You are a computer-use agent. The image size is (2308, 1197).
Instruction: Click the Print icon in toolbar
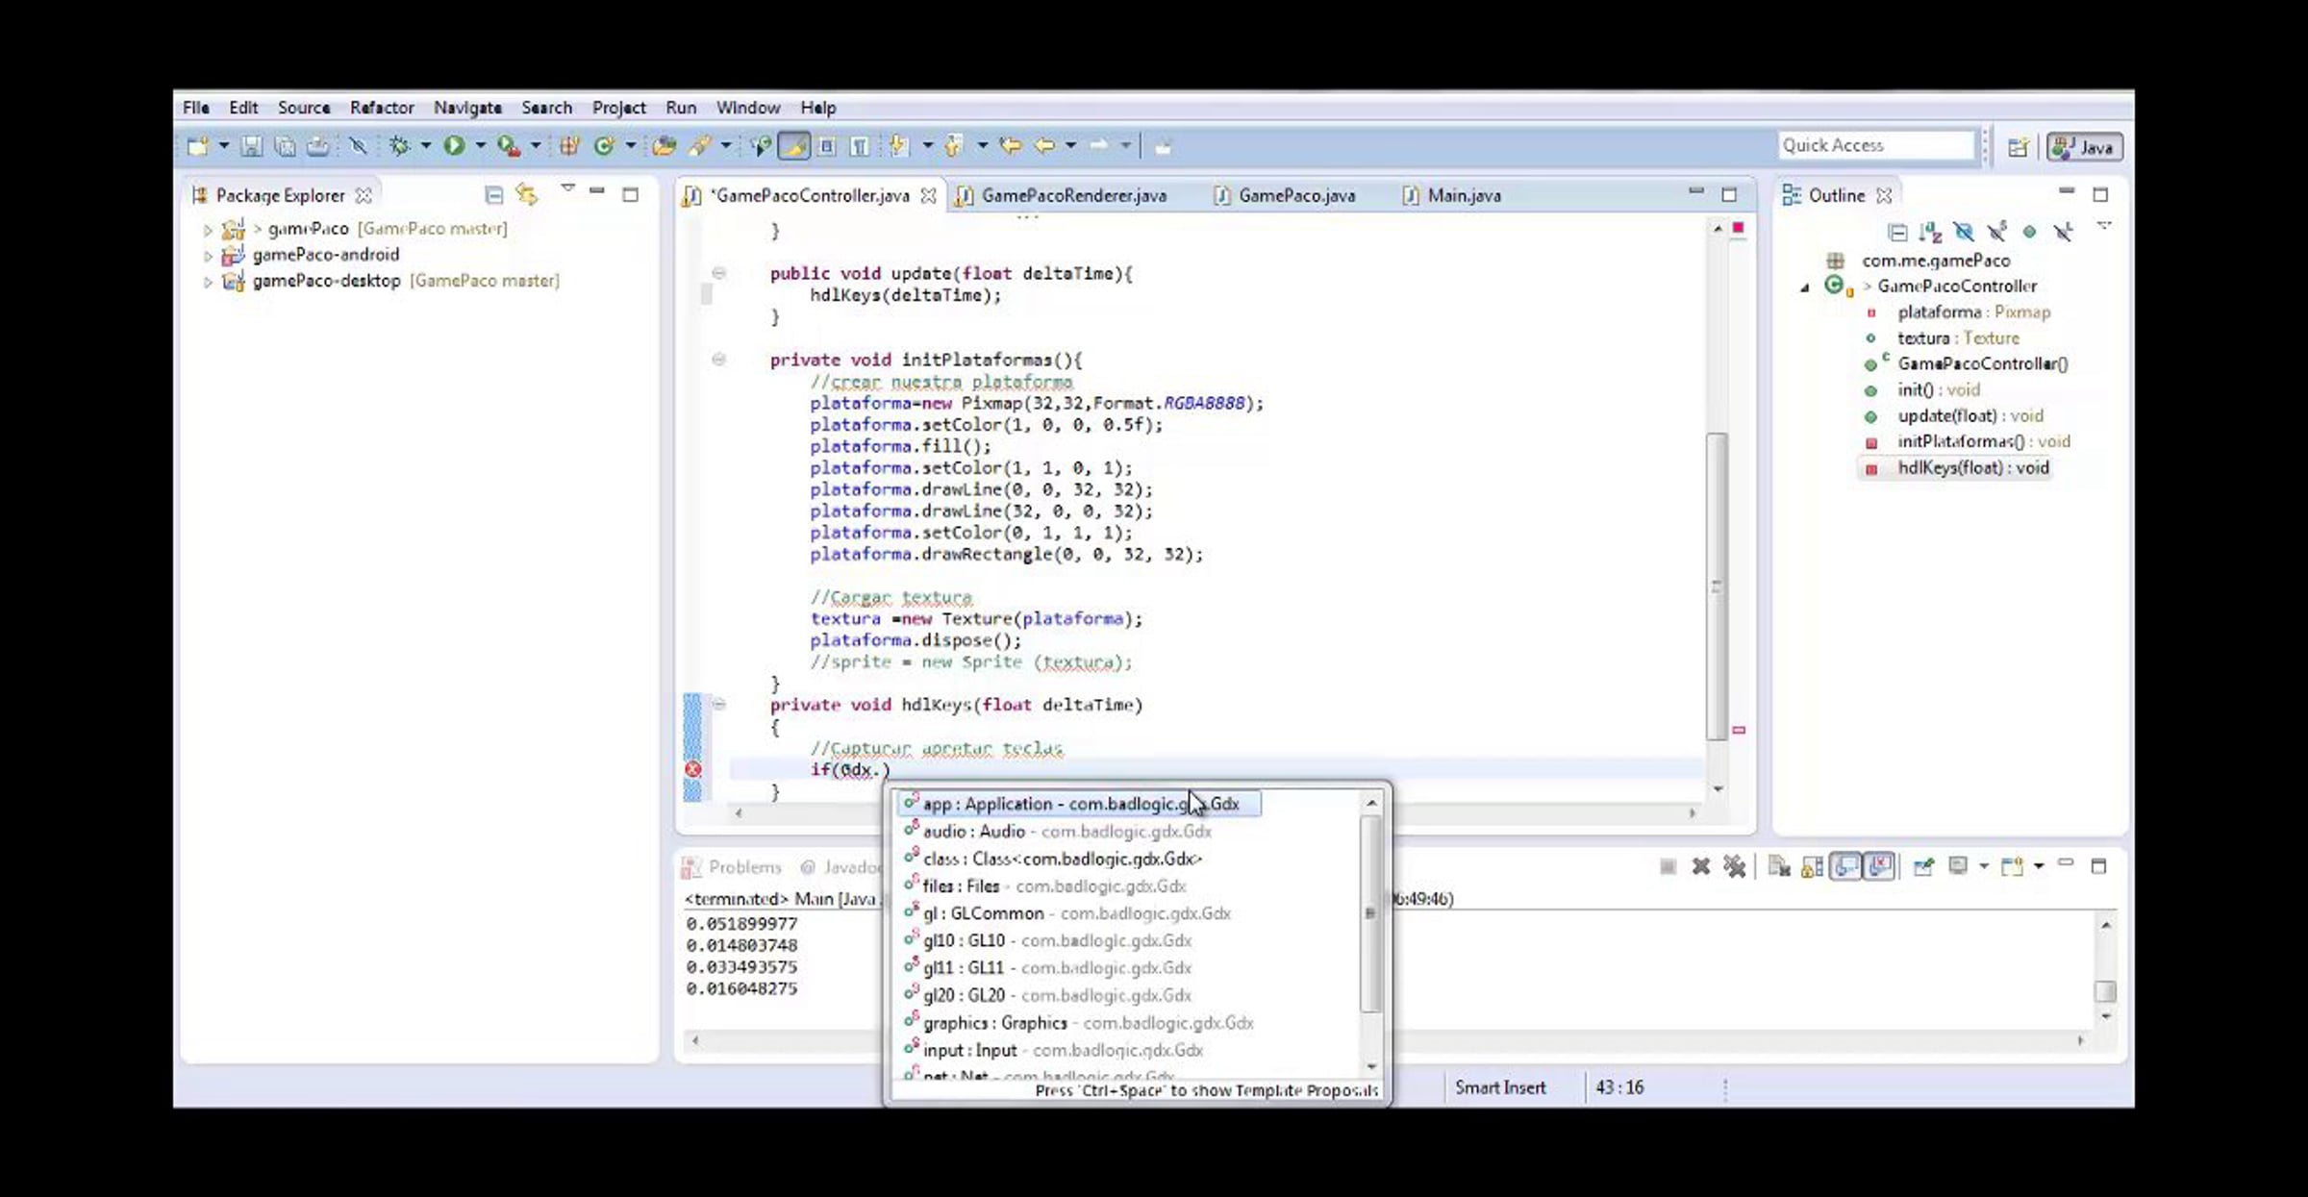317,146
